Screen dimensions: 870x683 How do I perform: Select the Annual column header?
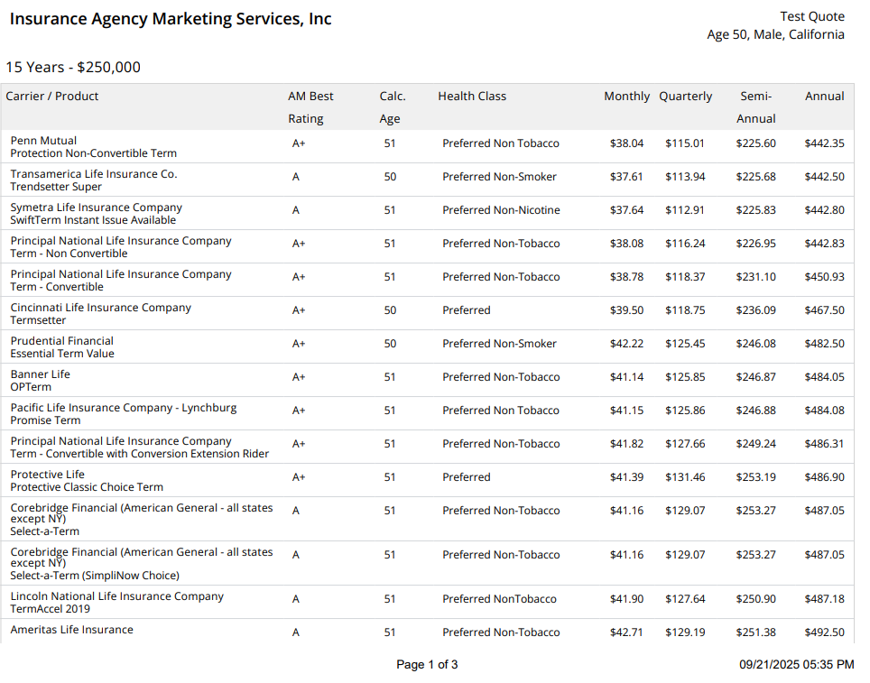click(x=824, y=97)
